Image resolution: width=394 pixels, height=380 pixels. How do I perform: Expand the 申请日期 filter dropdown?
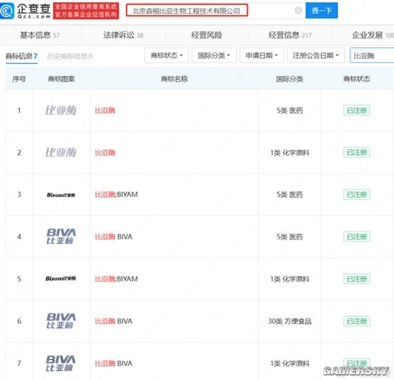[x=261, y=55]
